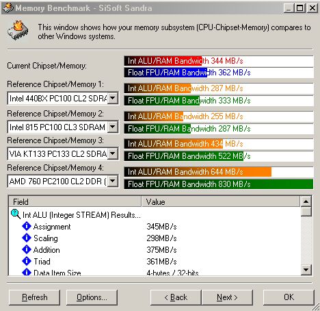Click the Float FPU 287 MB/s bar
This screenshot has height=311, width=320.
219,129
